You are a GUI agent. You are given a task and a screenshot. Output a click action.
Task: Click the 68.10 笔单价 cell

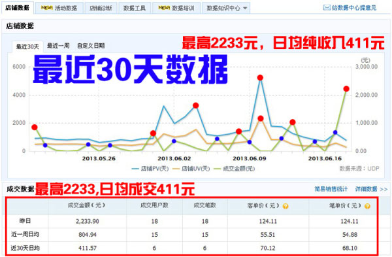point(350,248)
